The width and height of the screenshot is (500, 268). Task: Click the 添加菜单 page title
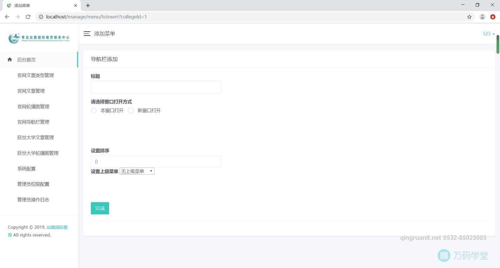(105, 34)
